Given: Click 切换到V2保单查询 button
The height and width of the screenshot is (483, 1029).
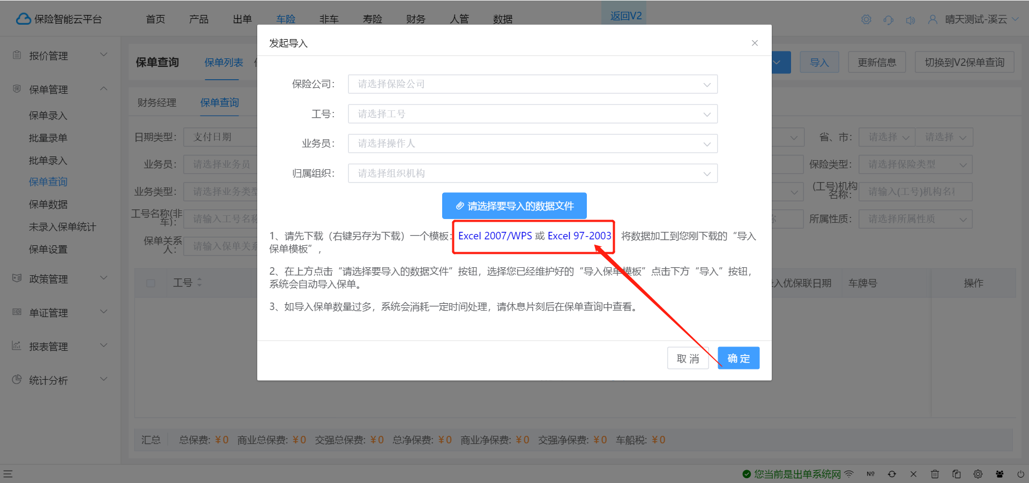Looking at the screenshot, I should coord(965,63).
